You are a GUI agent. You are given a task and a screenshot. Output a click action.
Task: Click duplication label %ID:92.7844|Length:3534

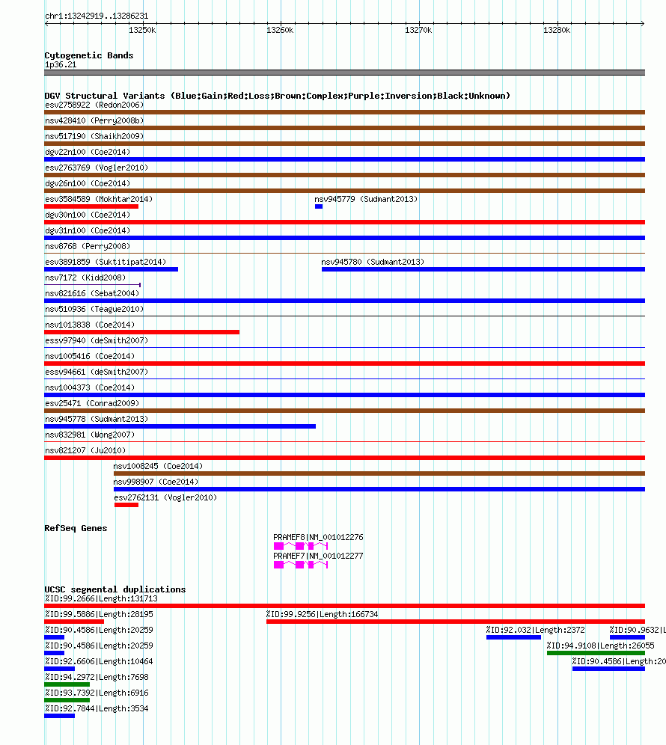97,708
